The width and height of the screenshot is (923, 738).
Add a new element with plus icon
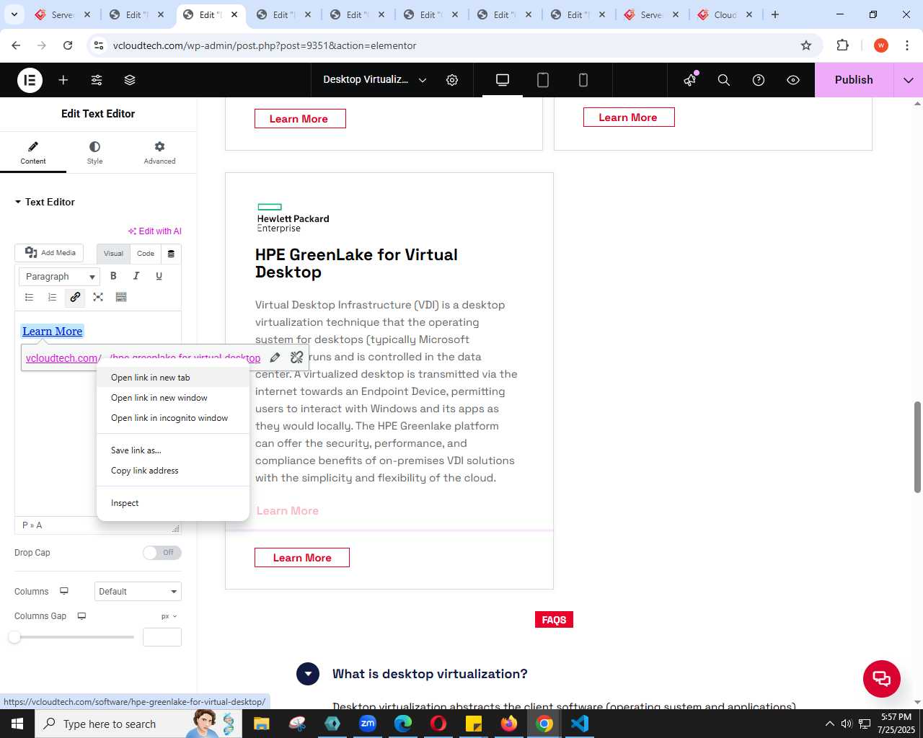[x=63, y=80]
